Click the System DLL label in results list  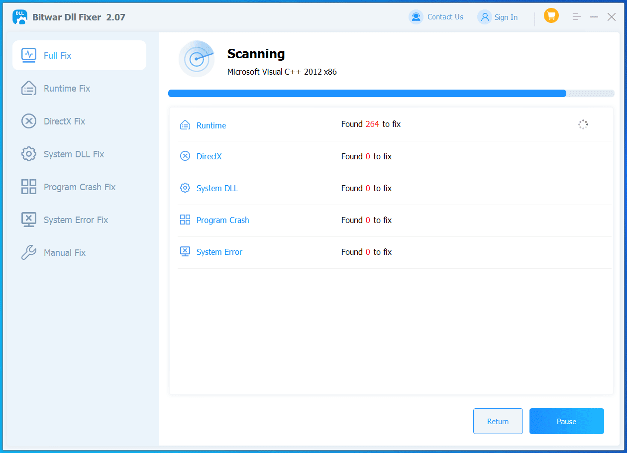[x=217, y=188]
